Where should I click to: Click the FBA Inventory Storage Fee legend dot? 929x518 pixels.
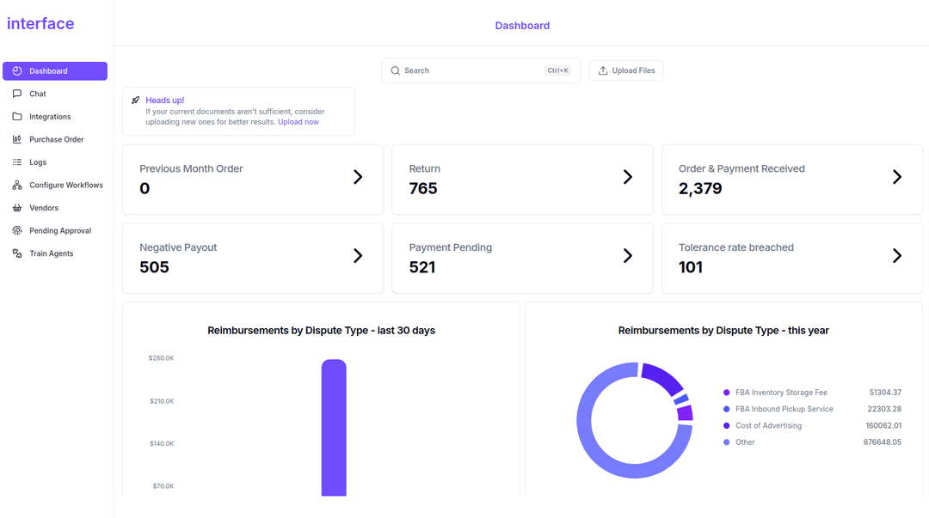pos(726,393)
